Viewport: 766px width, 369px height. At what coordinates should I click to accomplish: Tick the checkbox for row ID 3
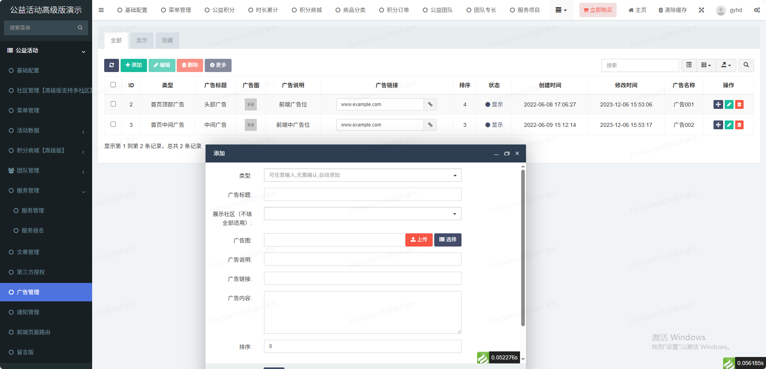tap(113, 124)
